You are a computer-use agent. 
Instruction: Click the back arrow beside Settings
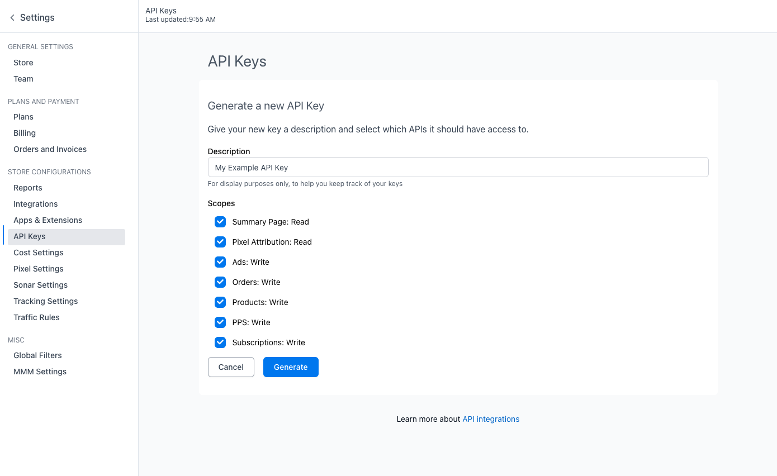pyautogui.click(x=12, y=18)
